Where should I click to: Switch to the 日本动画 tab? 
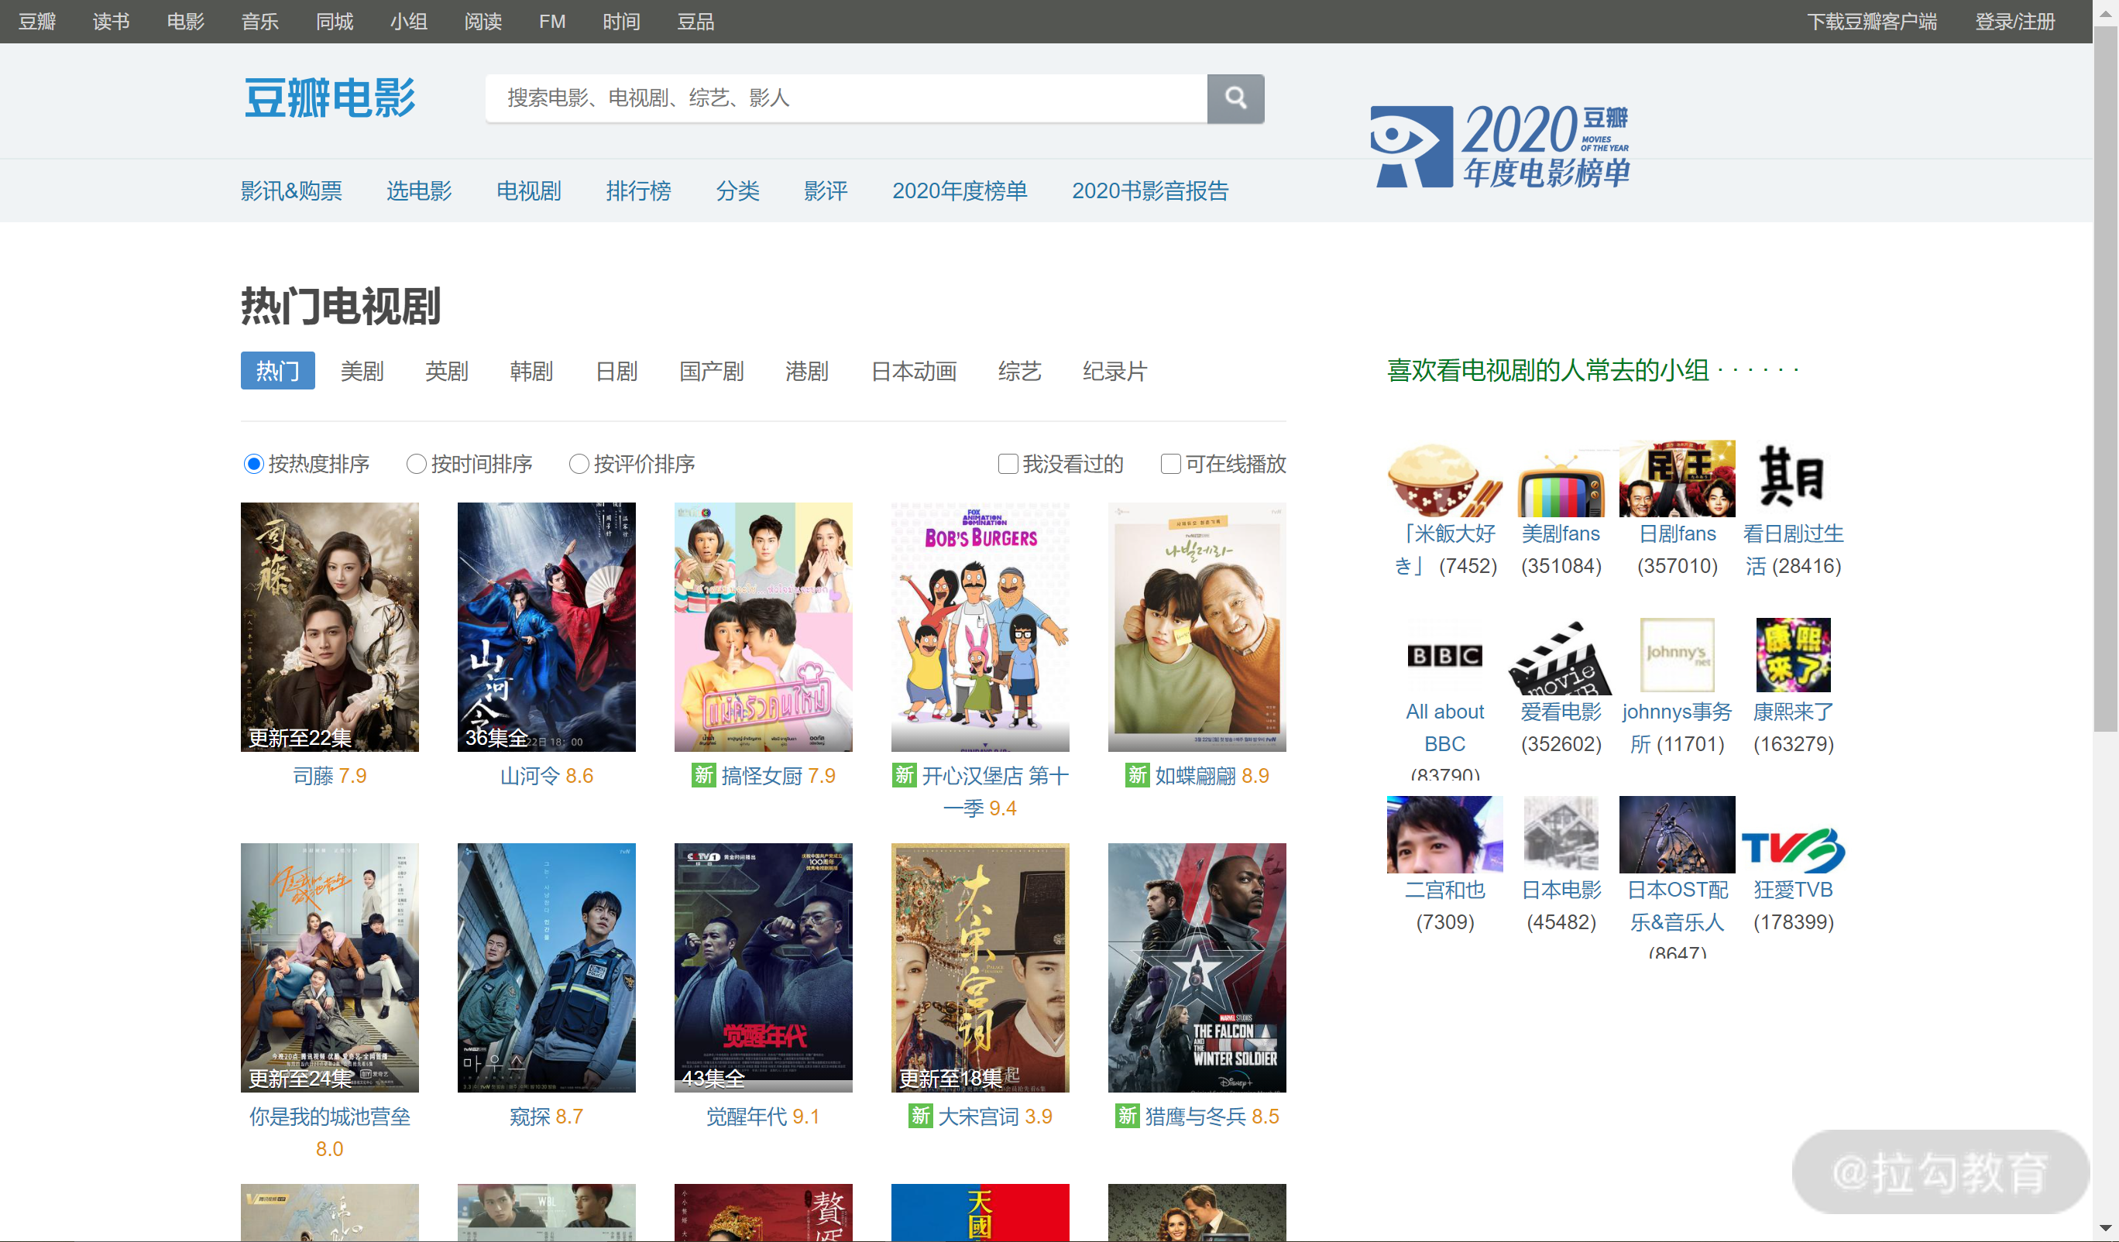(914, 371)
